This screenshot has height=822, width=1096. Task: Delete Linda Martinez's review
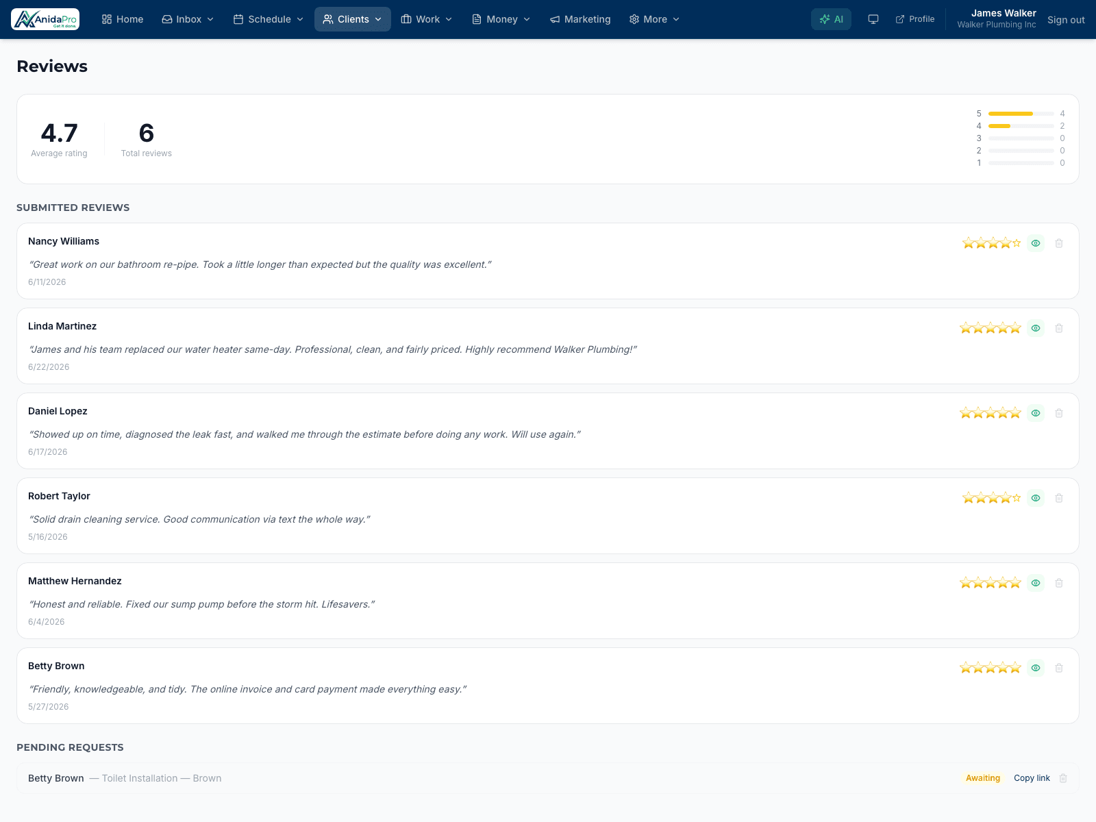coord(1059,328)
